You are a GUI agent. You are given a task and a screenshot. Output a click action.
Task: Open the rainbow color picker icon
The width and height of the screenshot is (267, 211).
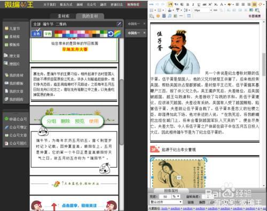click(x=117, y=34)
